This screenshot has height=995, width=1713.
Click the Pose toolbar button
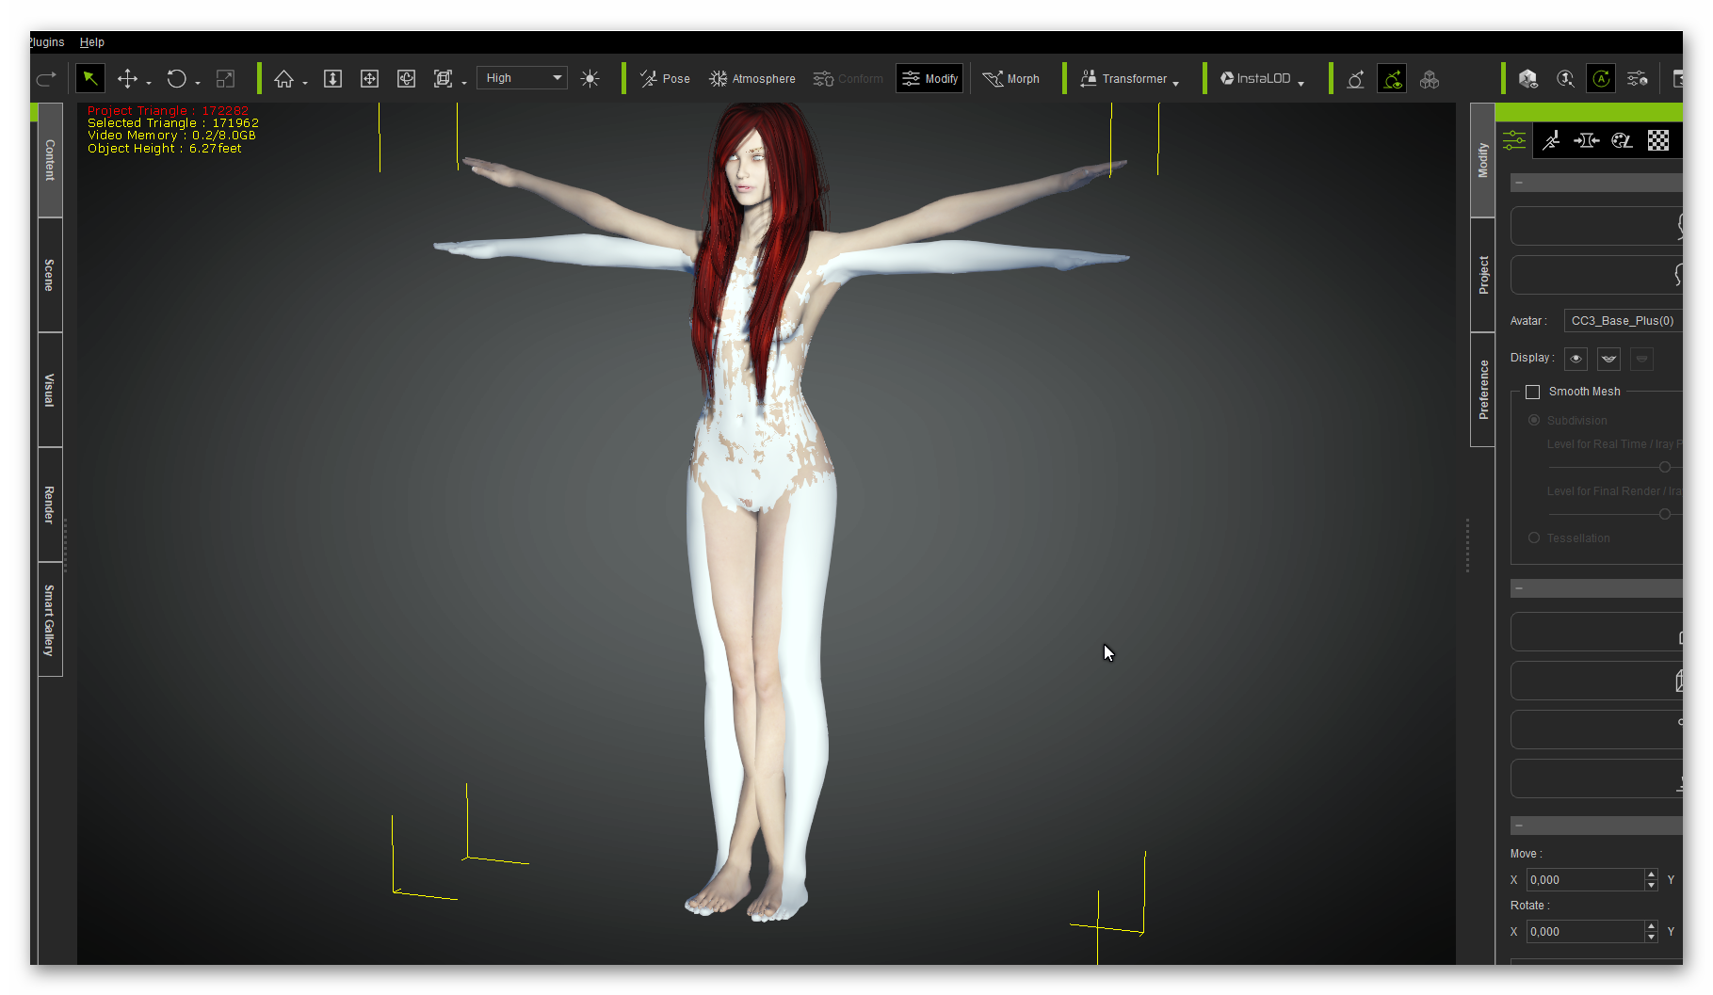click(665, 79)
